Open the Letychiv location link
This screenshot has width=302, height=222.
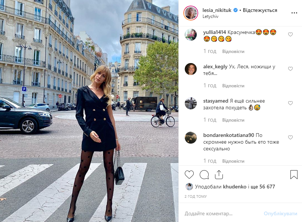click(x=210, y=16)
